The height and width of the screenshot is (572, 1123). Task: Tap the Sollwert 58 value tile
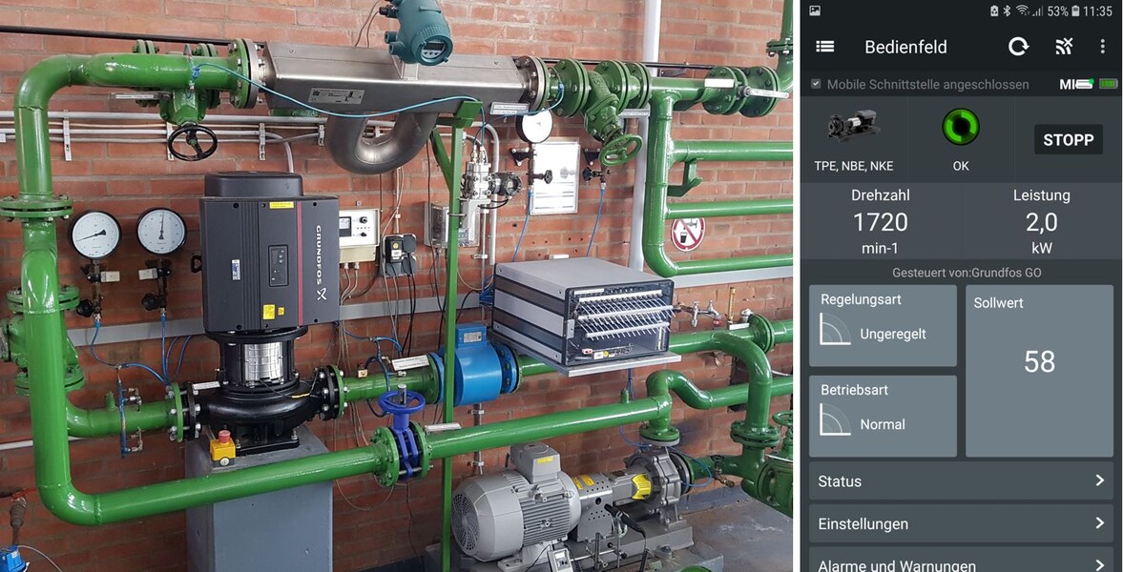1039,371
